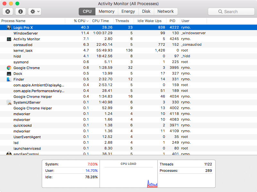
Task: Click the Idle CPU value 78.28%
Action: [91, 177]
